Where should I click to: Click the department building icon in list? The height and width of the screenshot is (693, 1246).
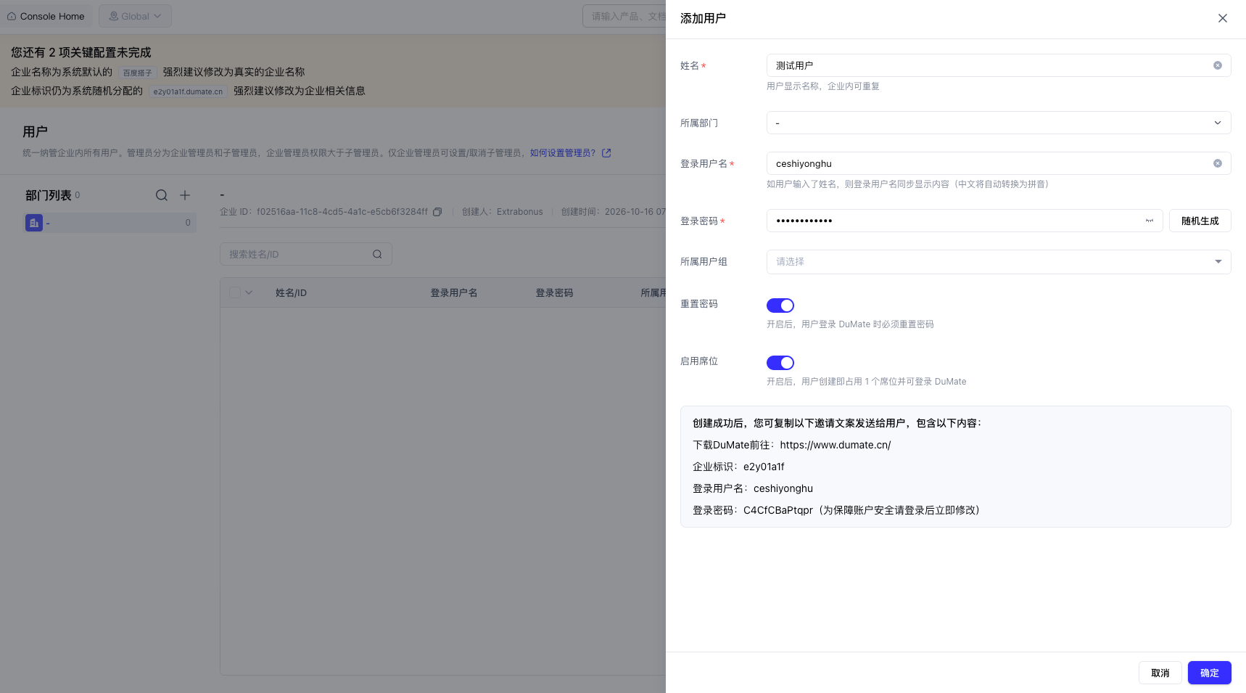point(34,223)
